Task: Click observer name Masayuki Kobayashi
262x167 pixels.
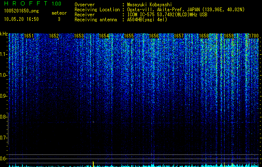Action: tap(150, 5)
